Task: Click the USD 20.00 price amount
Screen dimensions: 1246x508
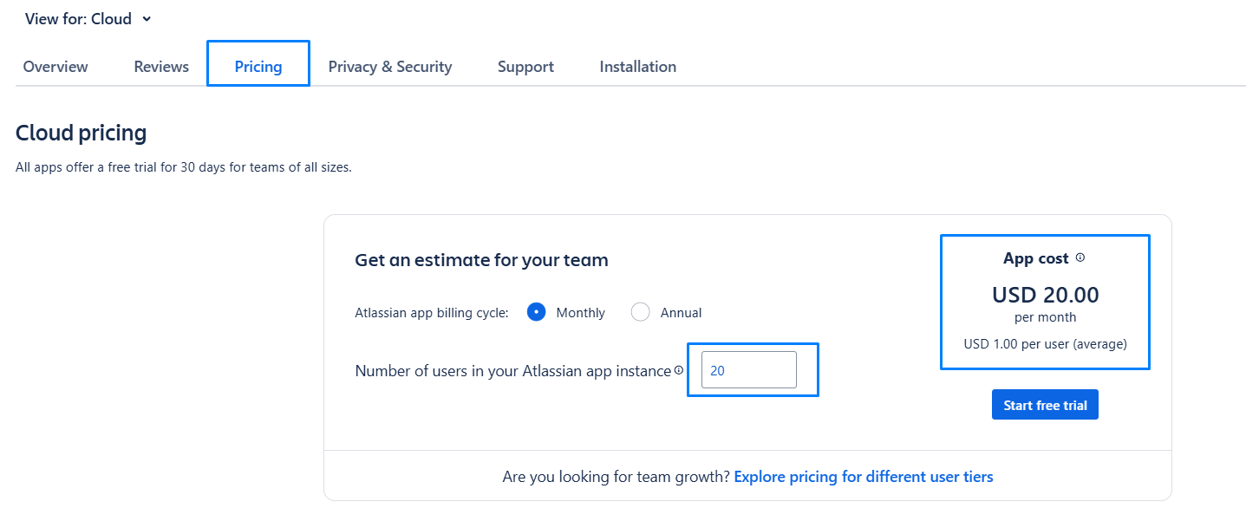Action: point(1045,295)
